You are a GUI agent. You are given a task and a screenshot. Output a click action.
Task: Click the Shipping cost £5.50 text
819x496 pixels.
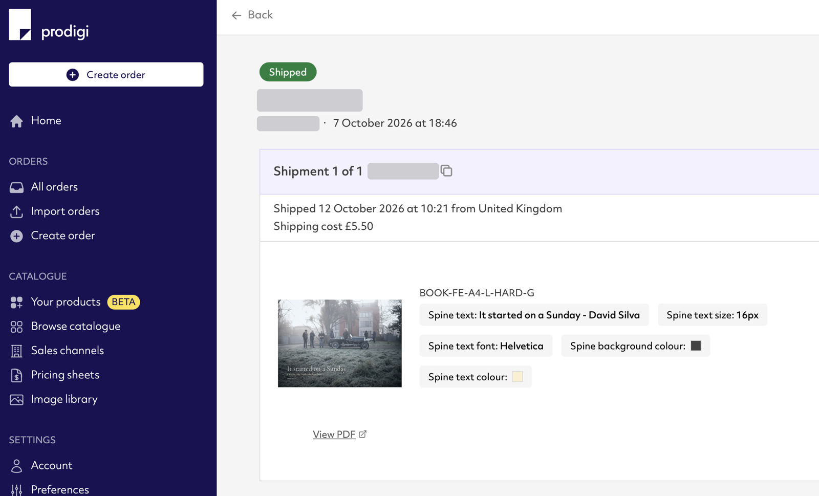[323, 226]
